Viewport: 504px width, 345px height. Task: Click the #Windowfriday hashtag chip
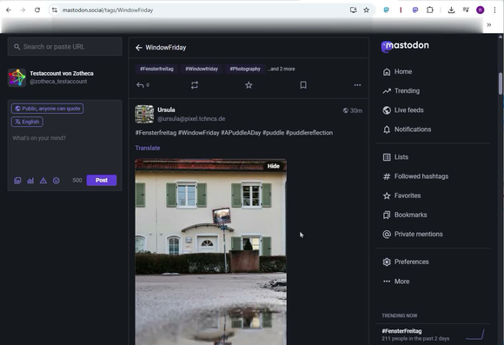coord(202,69)
